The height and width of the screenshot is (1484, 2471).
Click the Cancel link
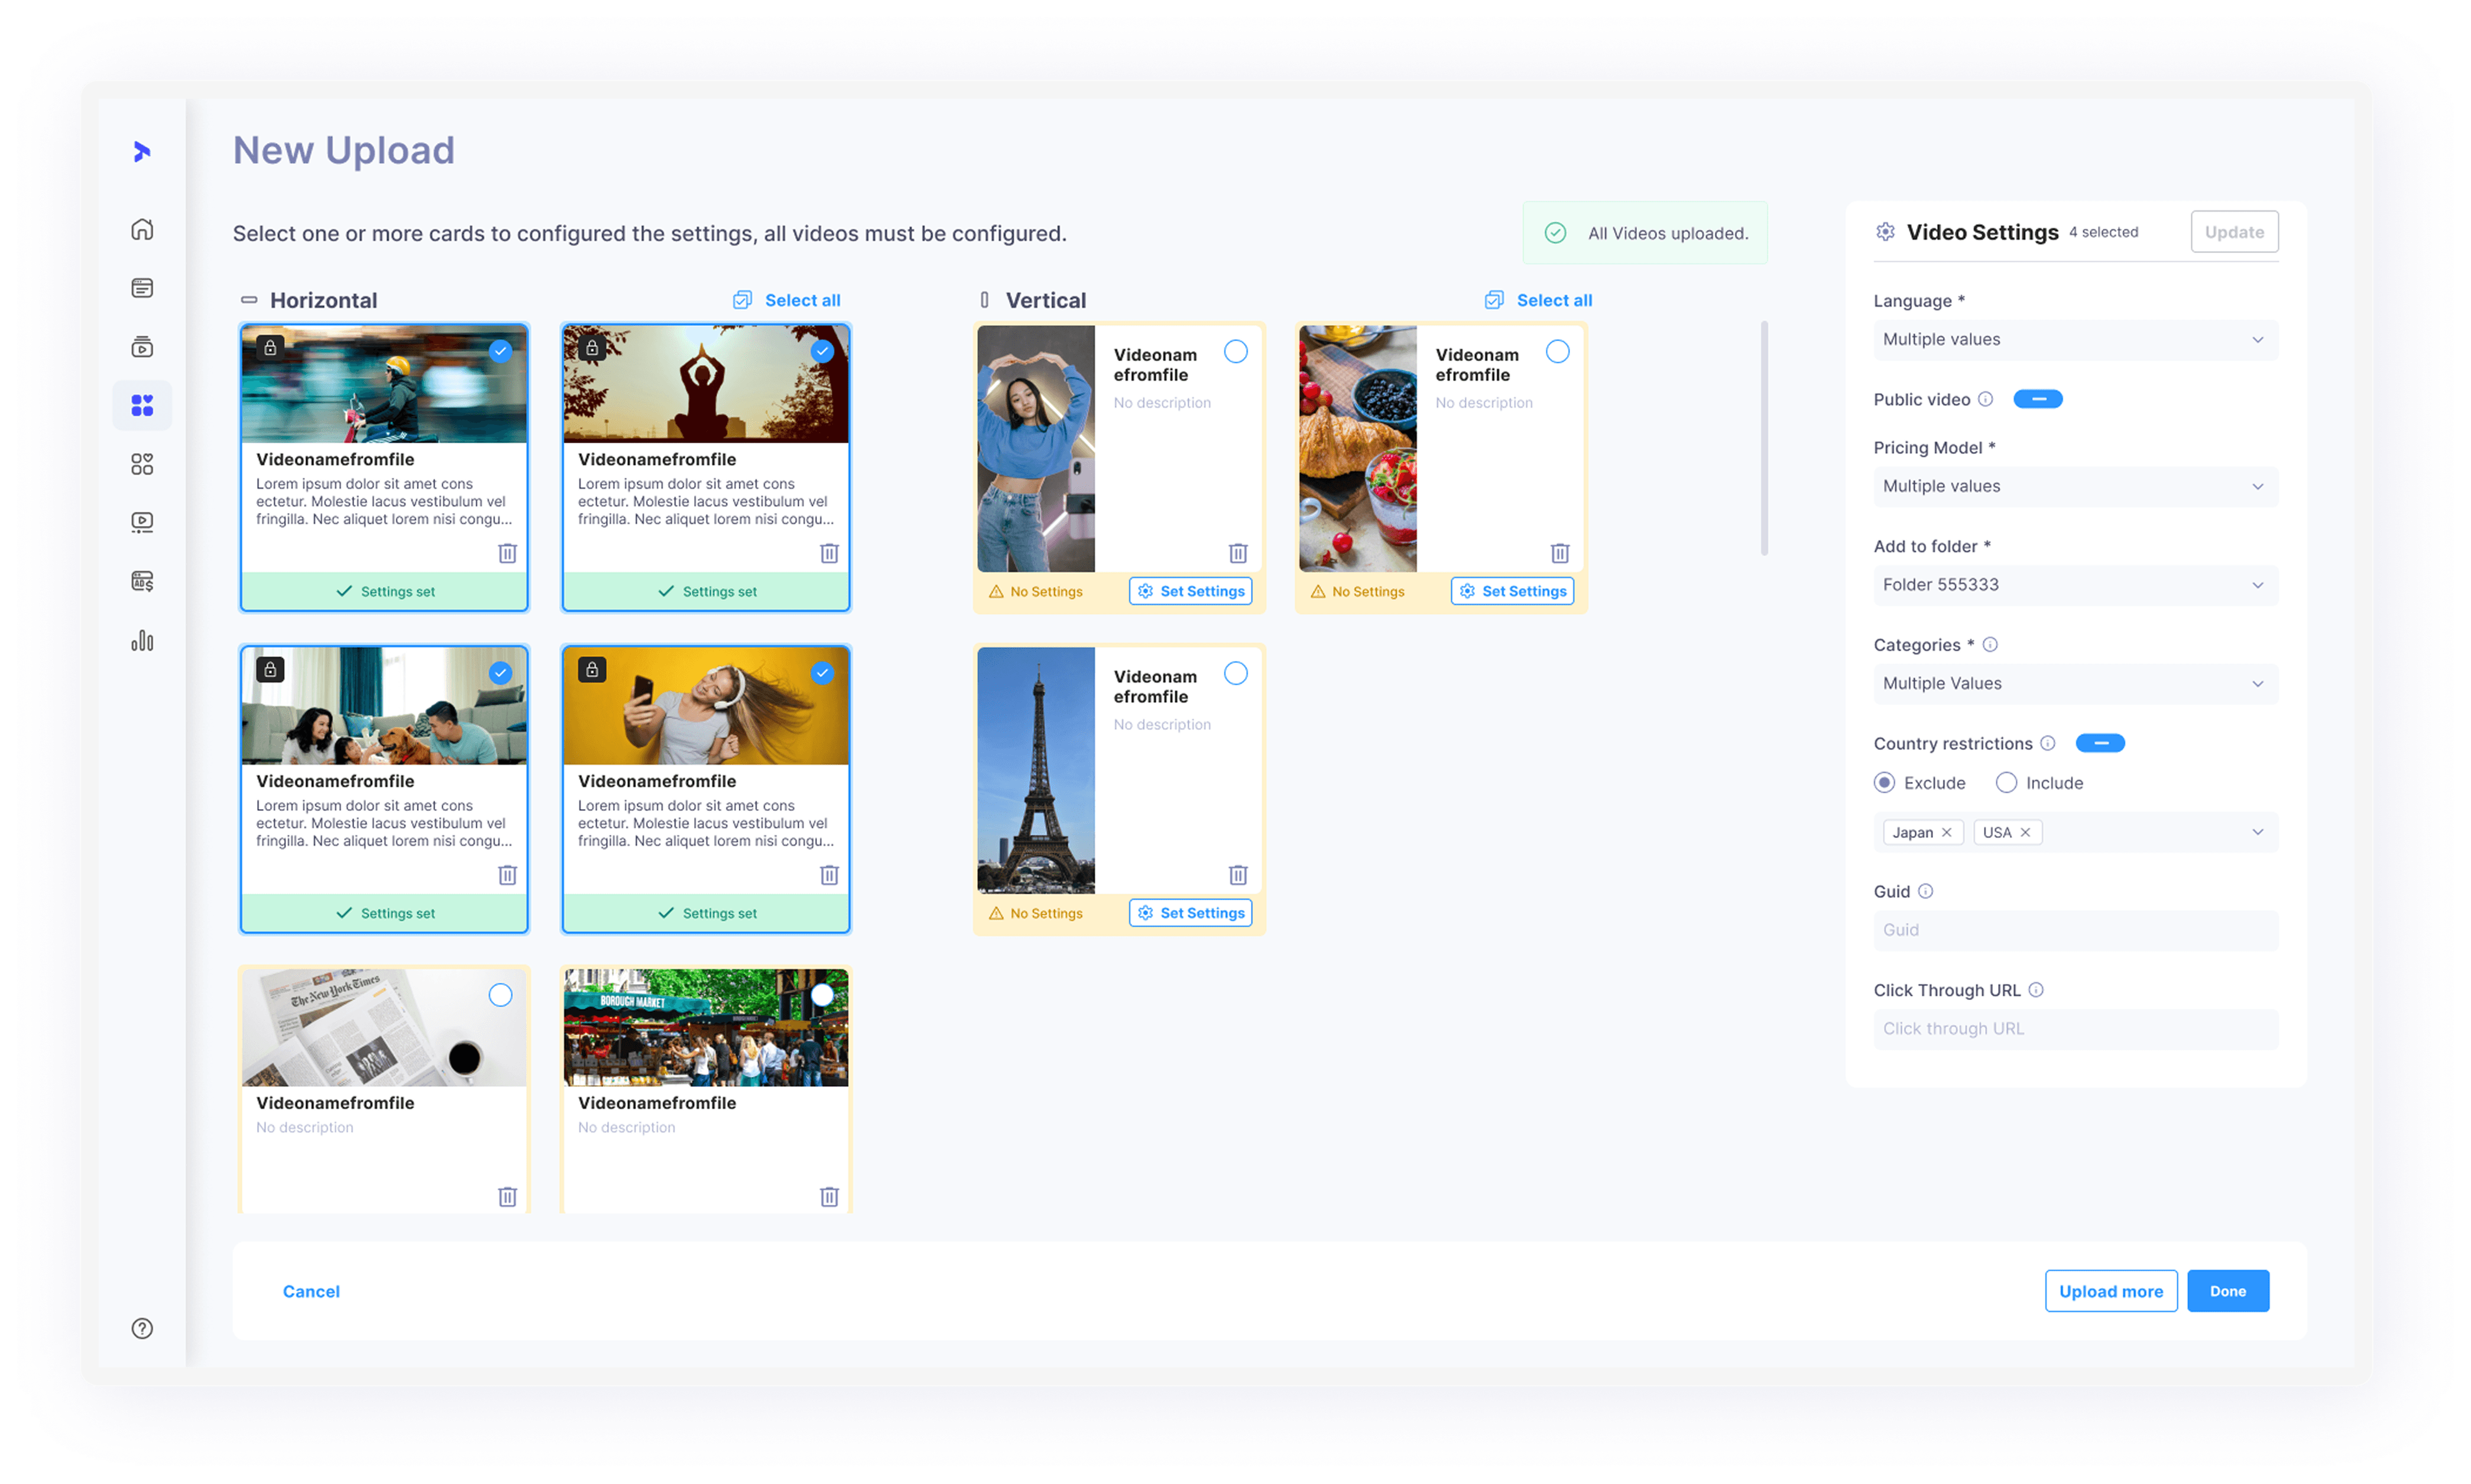[x=311, y=1291]
